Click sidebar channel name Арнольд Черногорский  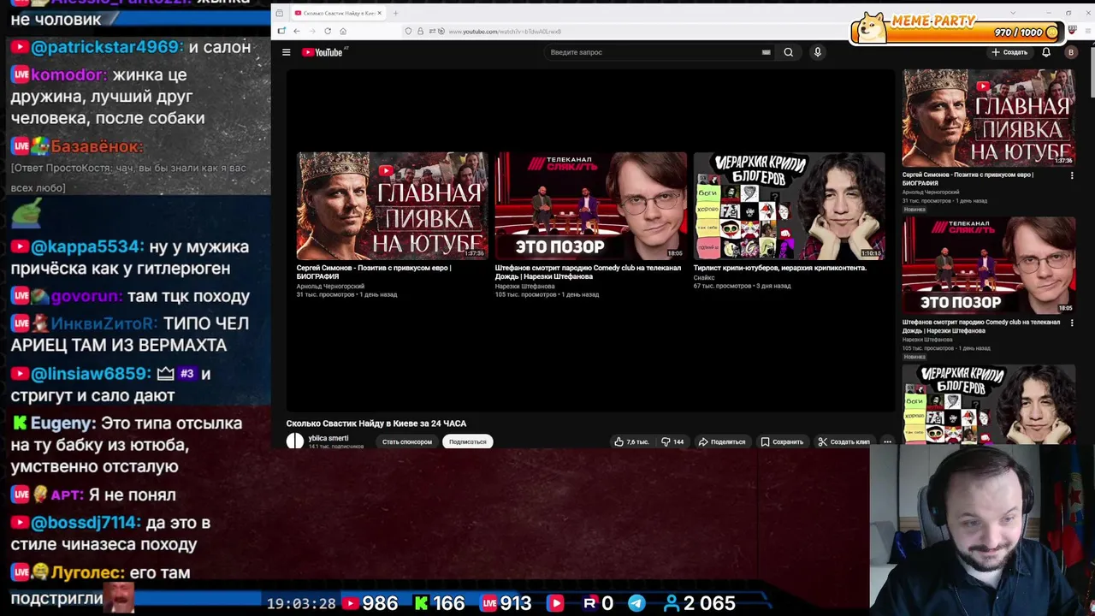931,192
